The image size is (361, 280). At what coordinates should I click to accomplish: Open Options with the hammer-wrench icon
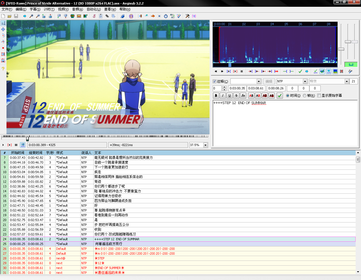(188, 16)
